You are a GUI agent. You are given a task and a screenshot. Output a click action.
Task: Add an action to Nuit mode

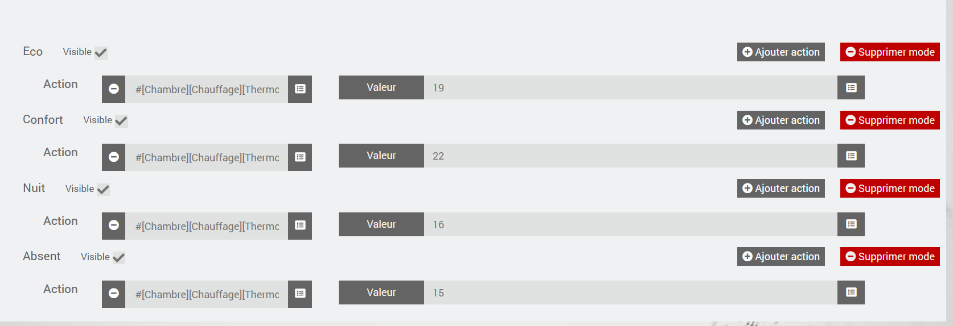[781, 189]
